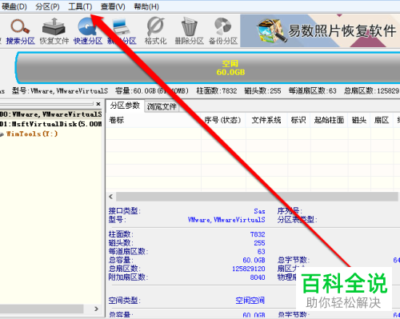Click the 型号 value VMware,VMwareVirtualS in details

pos(226,220)
